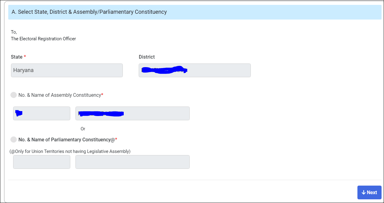Click the red asterisk beside State
The width and height of the screenshot is (384, 203).
pyautogui.click(x=25, y=57)
